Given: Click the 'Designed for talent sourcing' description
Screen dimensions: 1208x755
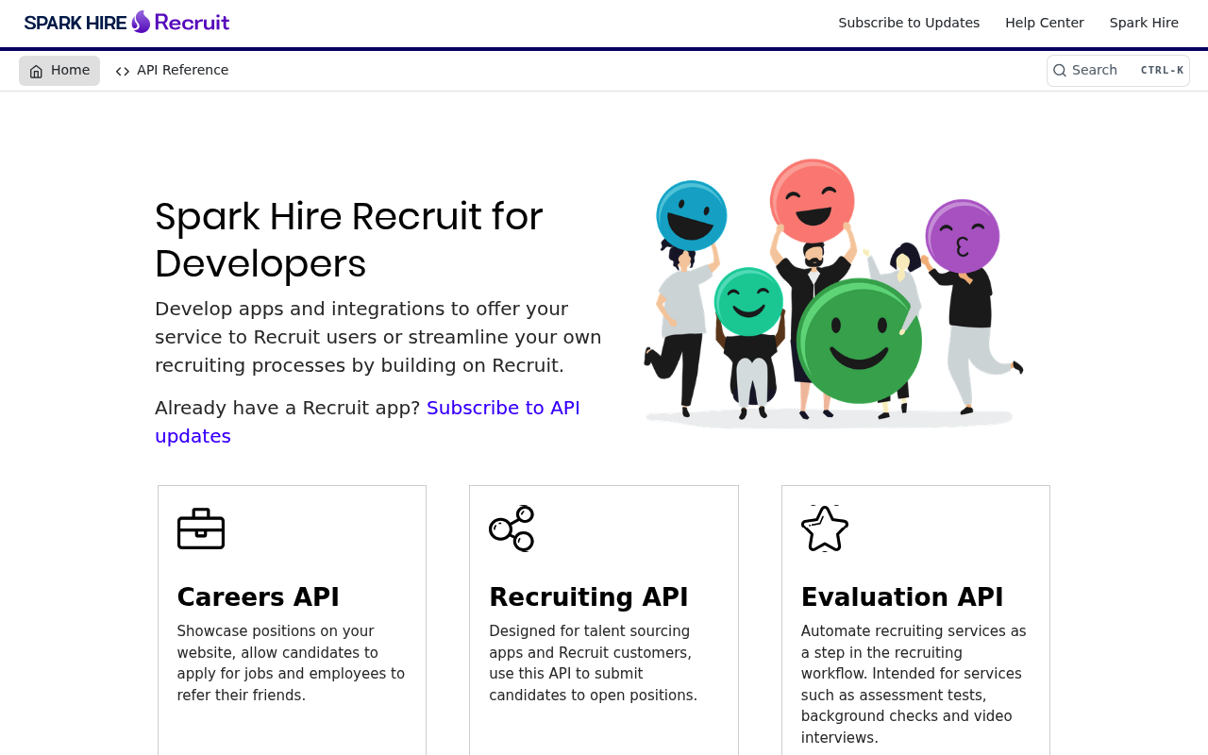Looking at the screenshot, I should click(593, 663).
